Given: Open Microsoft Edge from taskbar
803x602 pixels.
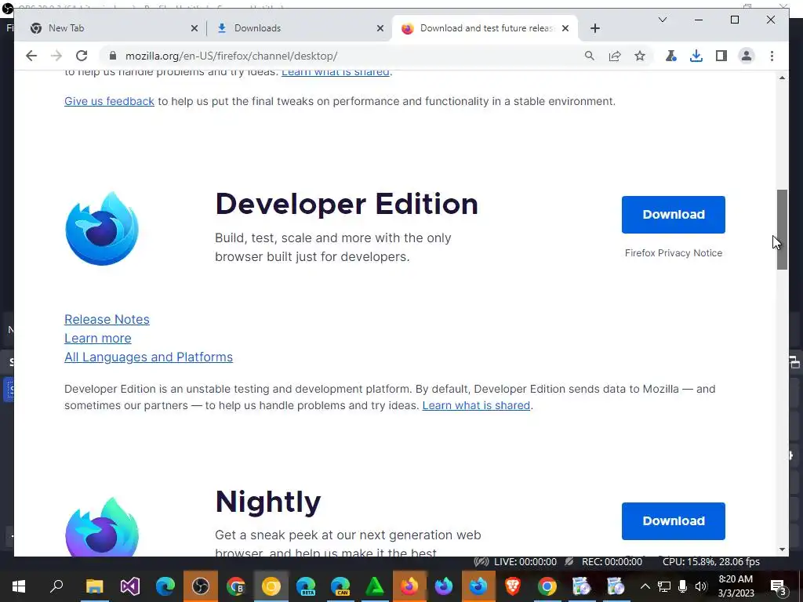Looking at the screenshot, I should [x=165, y=586].
